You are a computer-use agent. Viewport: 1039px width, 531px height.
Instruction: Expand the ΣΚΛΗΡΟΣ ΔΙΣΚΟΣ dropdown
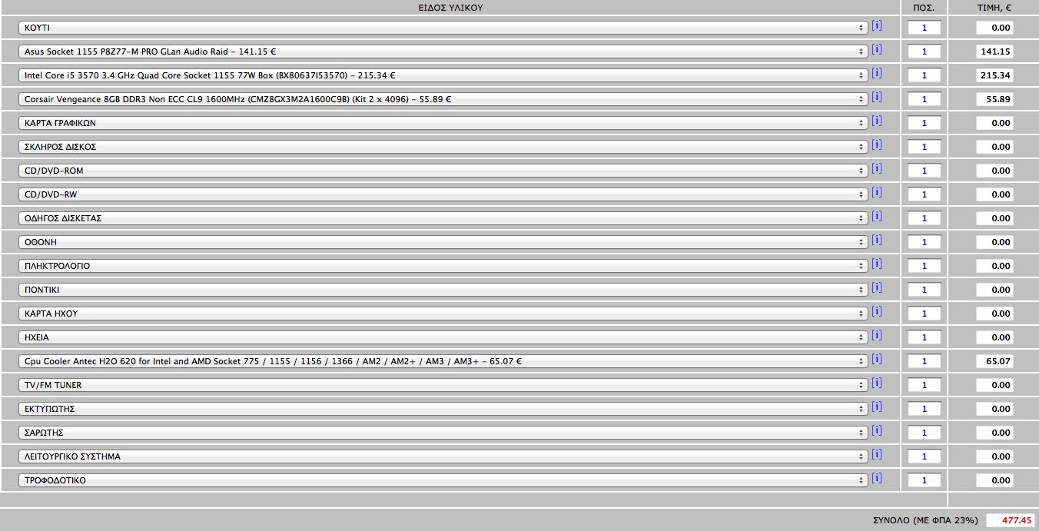[x=443, y=147]
